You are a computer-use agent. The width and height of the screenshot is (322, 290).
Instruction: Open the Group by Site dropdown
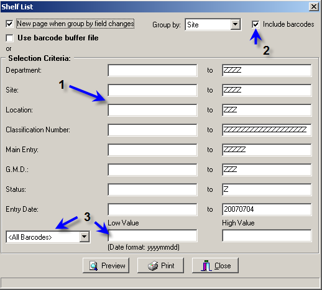click(235, 24)
